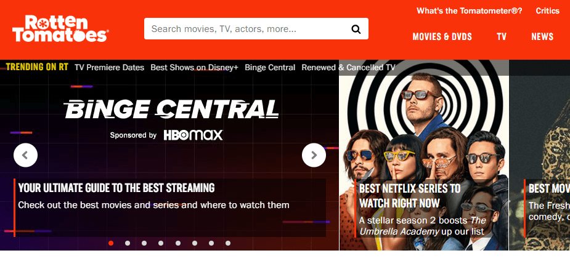Screen dimensions: 570x261
Task: Open the TV navigation menu
Action: pos(502,37)
